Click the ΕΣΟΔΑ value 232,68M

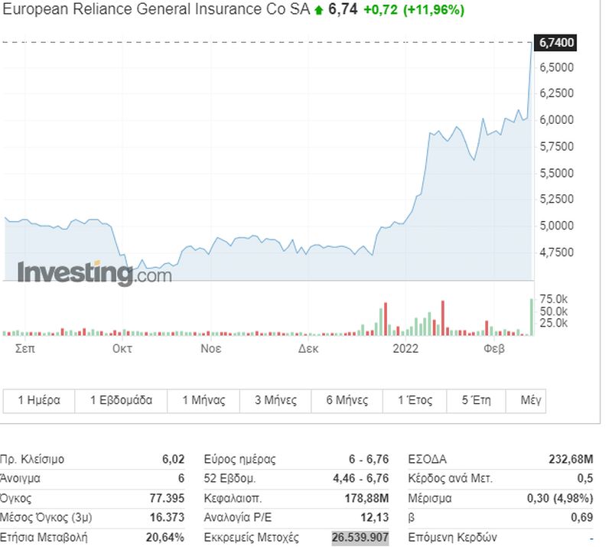[x=571, y=459]
